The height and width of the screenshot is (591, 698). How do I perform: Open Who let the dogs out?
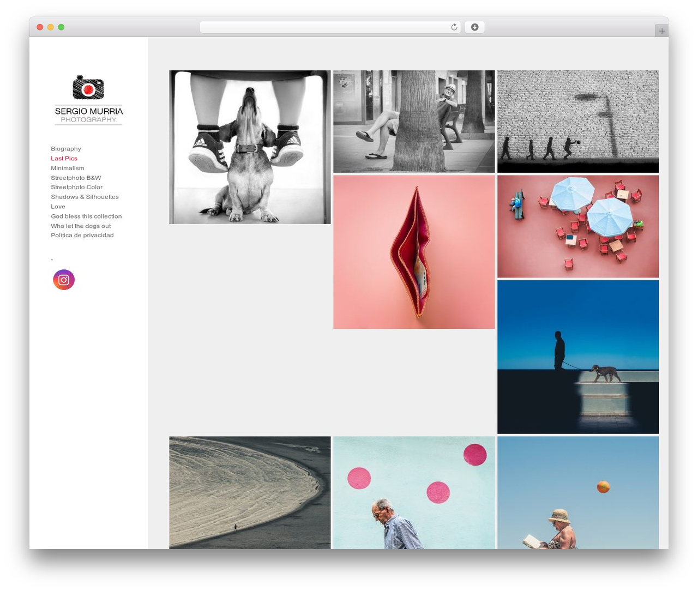coord(81,226)
